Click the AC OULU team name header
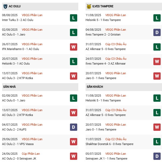The height and width of the screenshot is (162, 162). pyautogui.click(x=14, y=6)
